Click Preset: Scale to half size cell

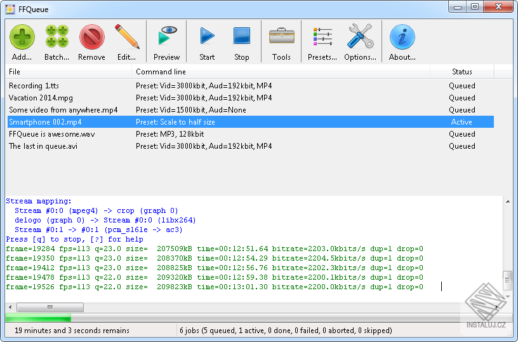(175, 122)
